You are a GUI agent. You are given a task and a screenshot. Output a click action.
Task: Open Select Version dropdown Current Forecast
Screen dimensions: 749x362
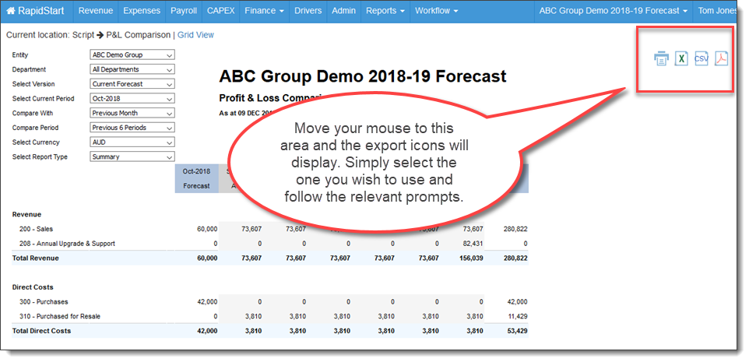coord(132,84)
